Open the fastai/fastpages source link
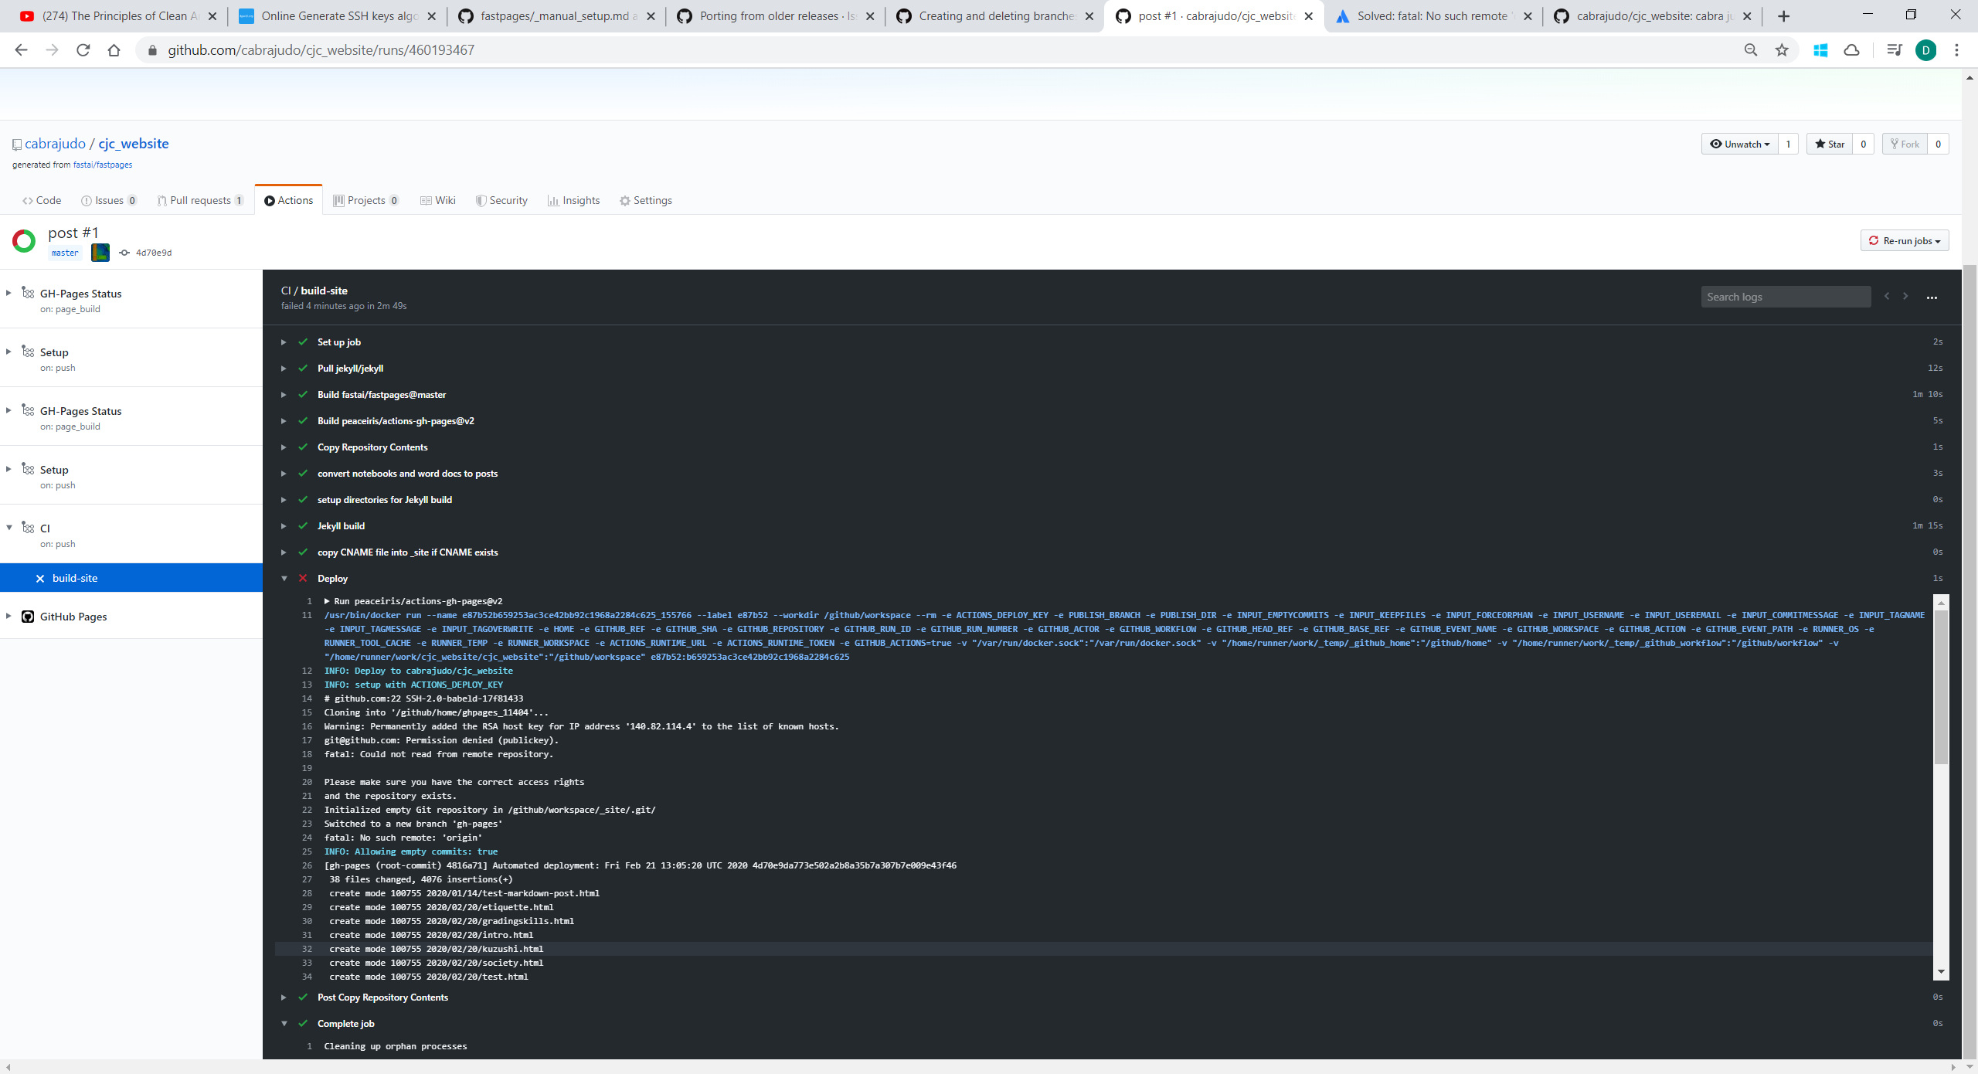Viewport: 1978px width, 1074px height. 102,164
